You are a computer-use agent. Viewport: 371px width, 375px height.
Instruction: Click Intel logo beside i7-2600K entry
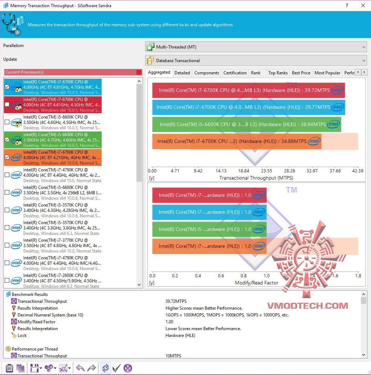(16, 280)
